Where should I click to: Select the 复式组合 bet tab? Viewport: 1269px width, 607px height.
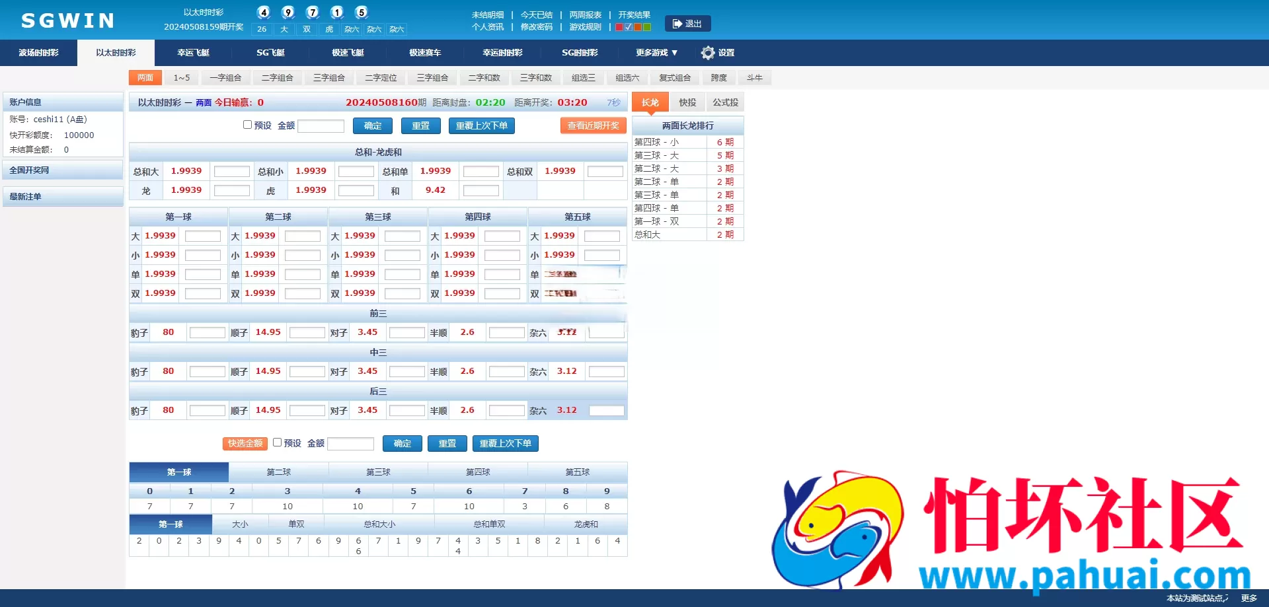pos(675,78)
